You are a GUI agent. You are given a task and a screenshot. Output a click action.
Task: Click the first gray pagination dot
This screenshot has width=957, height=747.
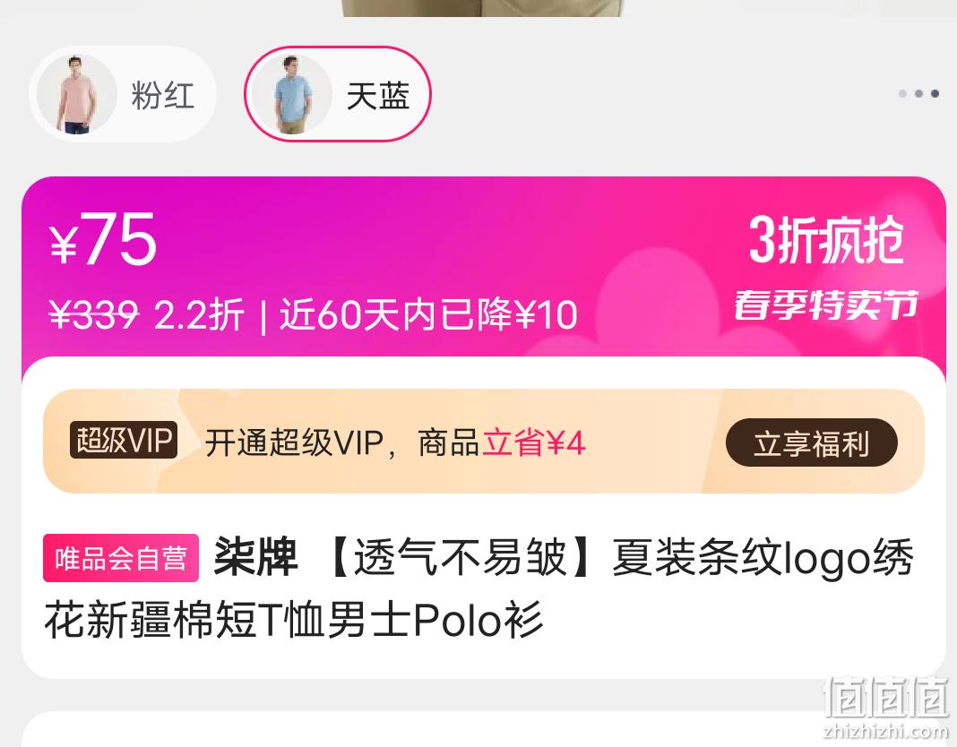(902, 93)
